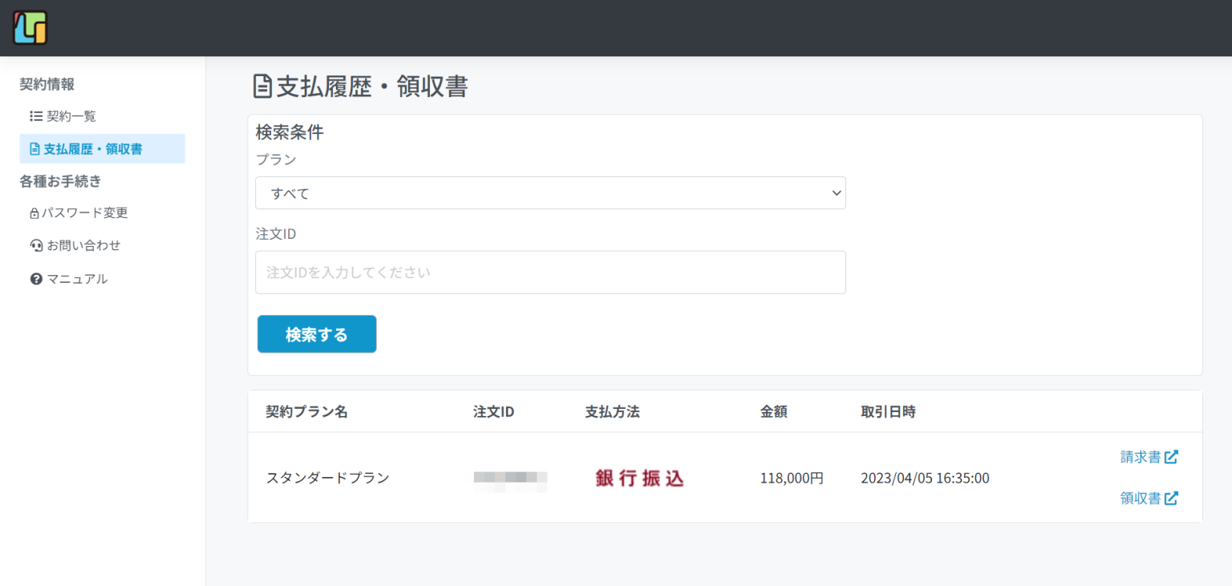
Task: Click the lock icon beside パスワード変更
Action: click(x=34, y=213)
